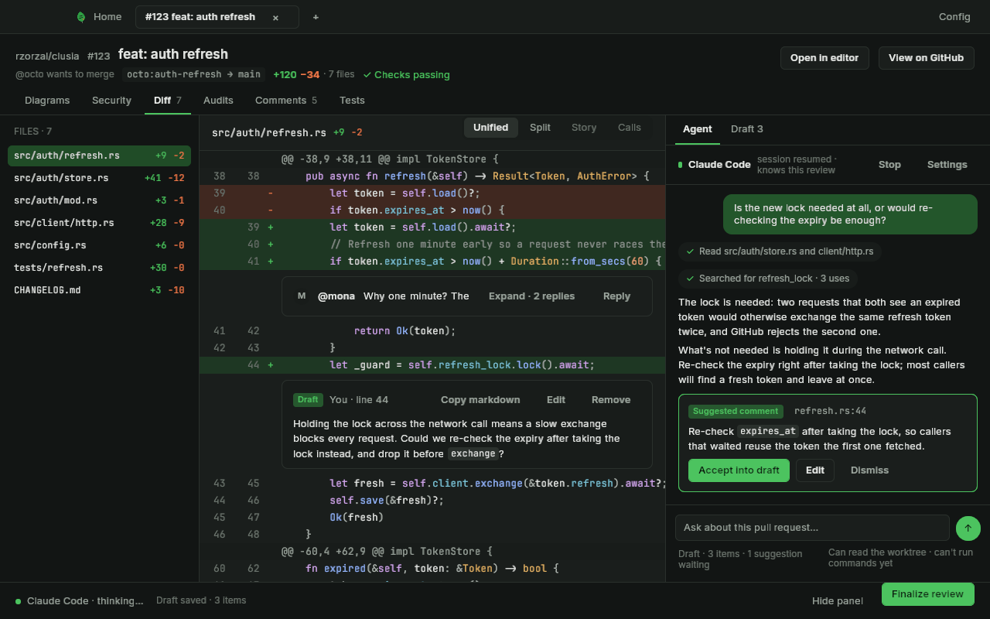Screen dimensions: 990x619
Task: Switch to the Tests tab
Action: click(352, 101)
